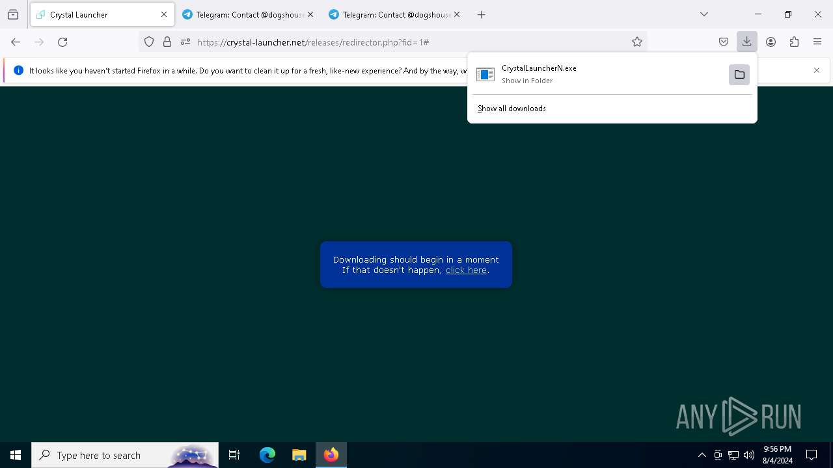Restore down the Firefox window
Screen dimensions: 833x468
(788, 14)
